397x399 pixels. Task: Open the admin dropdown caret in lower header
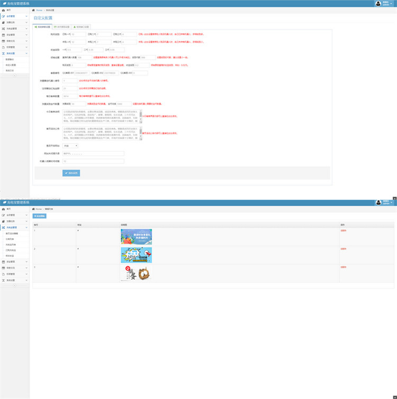(391, 202)
